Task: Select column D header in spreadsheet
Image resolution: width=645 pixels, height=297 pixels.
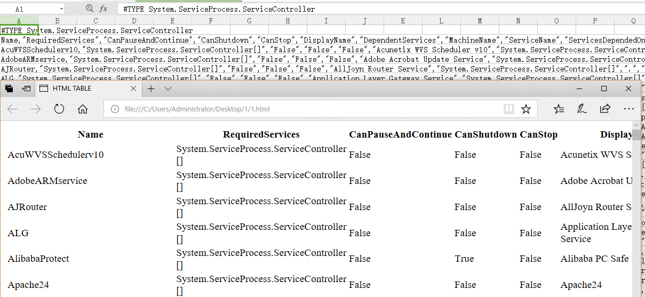Action: pyautogui.click(x=134, y=21)
